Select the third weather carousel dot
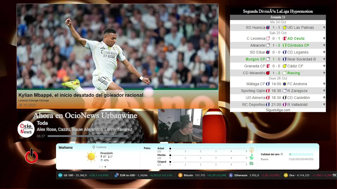Screen dimensions: 337x189 click(x=105, y=167)
